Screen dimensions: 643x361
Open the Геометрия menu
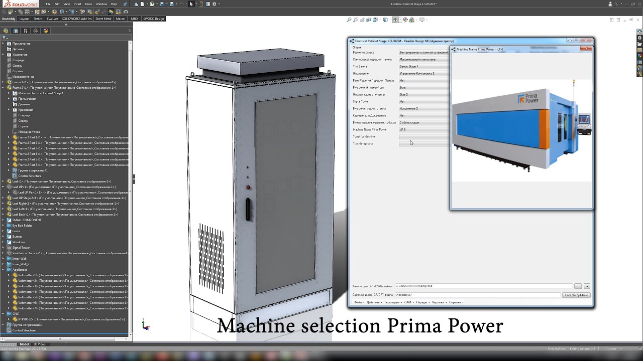(x=392, y=302)
